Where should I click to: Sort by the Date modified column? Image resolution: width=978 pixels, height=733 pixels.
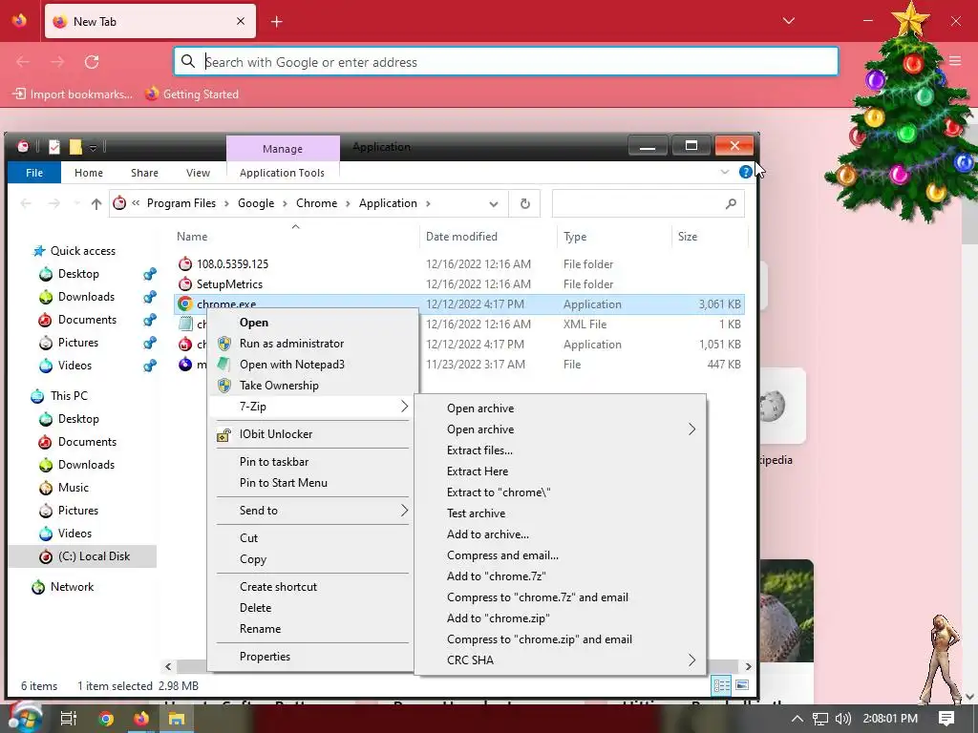461,237
